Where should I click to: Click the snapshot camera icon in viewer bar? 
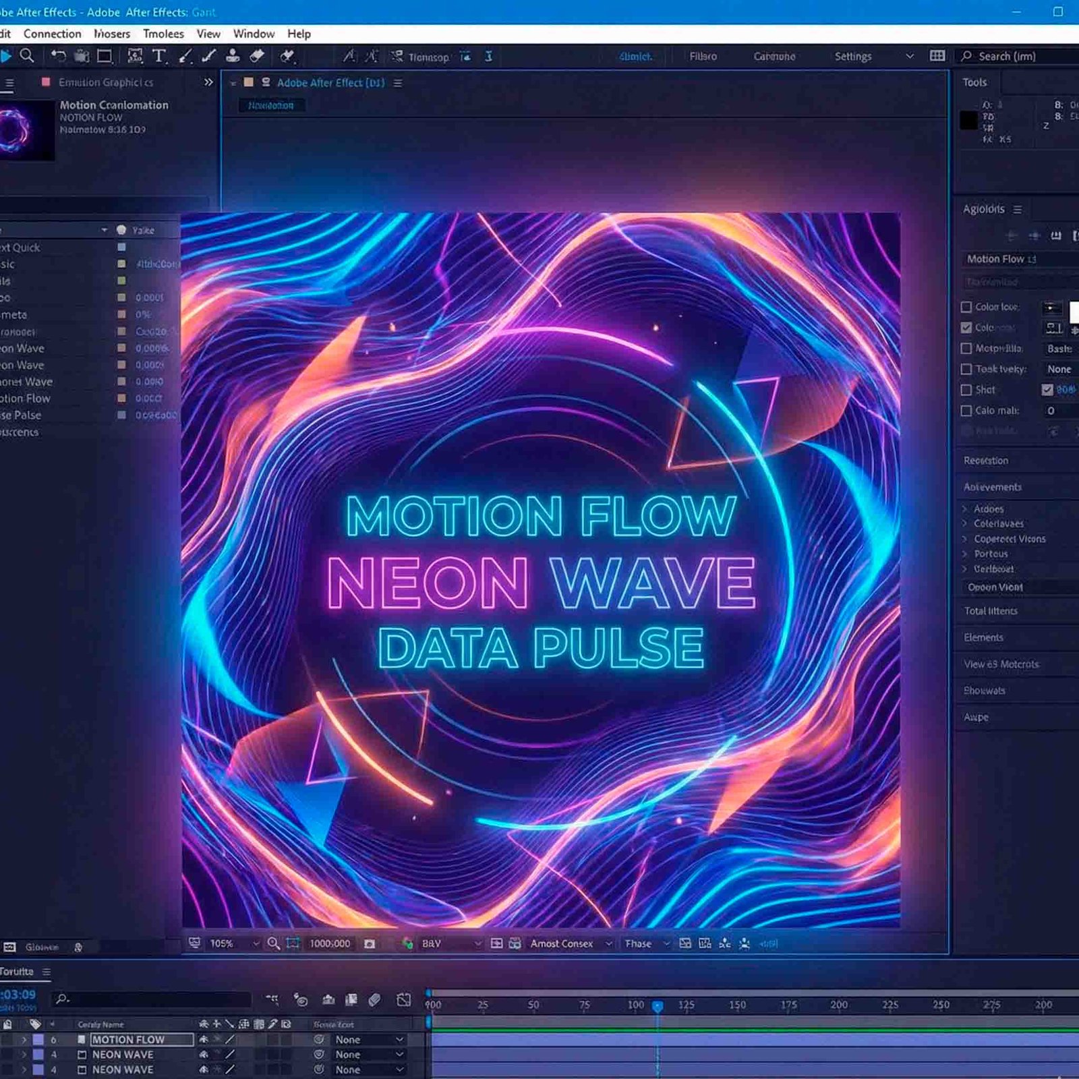[370, 943]
